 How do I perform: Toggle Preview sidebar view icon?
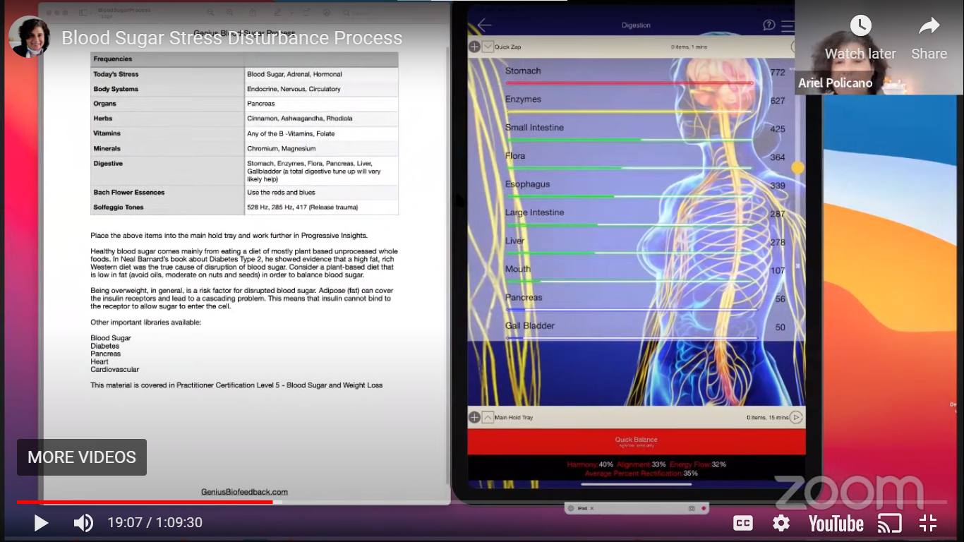point(83,13)
